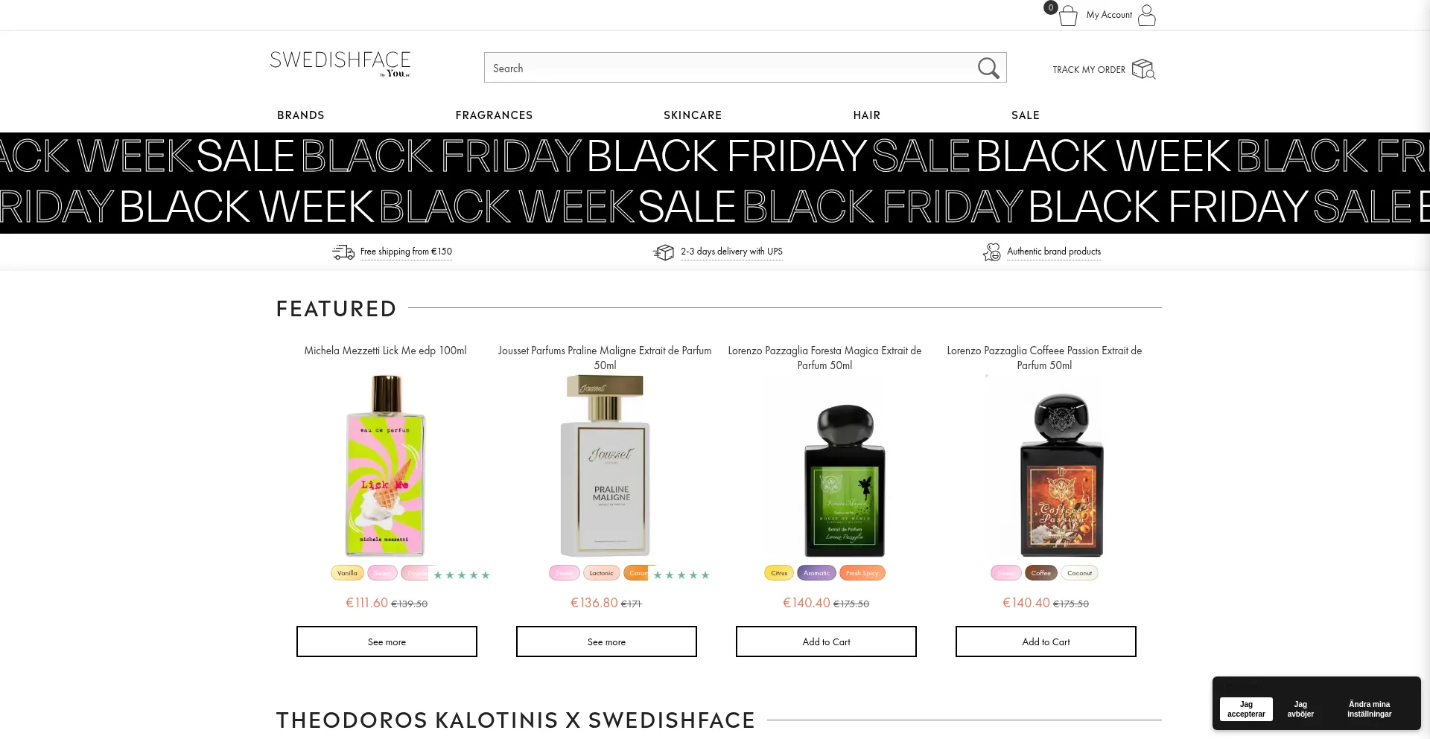1430x739 pixels.
Task: Click the UPS delivery box icon
Action: (x=663, y=252)
